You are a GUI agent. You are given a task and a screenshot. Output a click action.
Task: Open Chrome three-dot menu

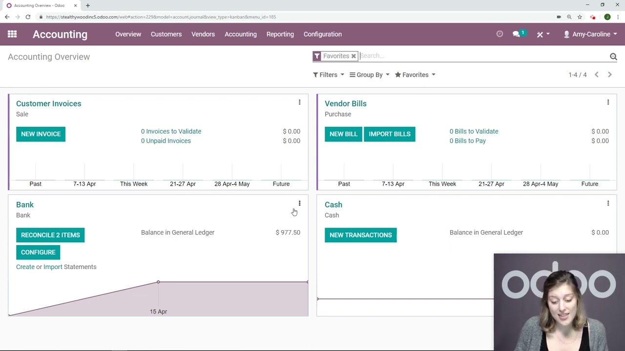coord(618,17)
